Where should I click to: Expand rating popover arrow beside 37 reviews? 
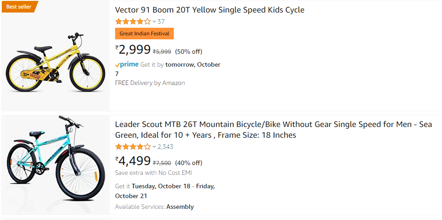click(154, 21)
